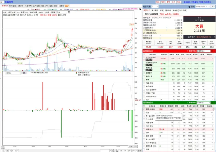The height and width of the screenshot is (152, 216).
Task: Tick checkbox for 新加坡商瑞銀 row
Action: (x=144, y=59)
